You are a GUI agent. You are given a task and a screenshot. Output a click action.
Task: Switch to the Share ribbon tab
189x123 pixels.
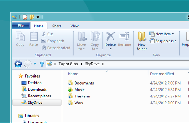57,26
